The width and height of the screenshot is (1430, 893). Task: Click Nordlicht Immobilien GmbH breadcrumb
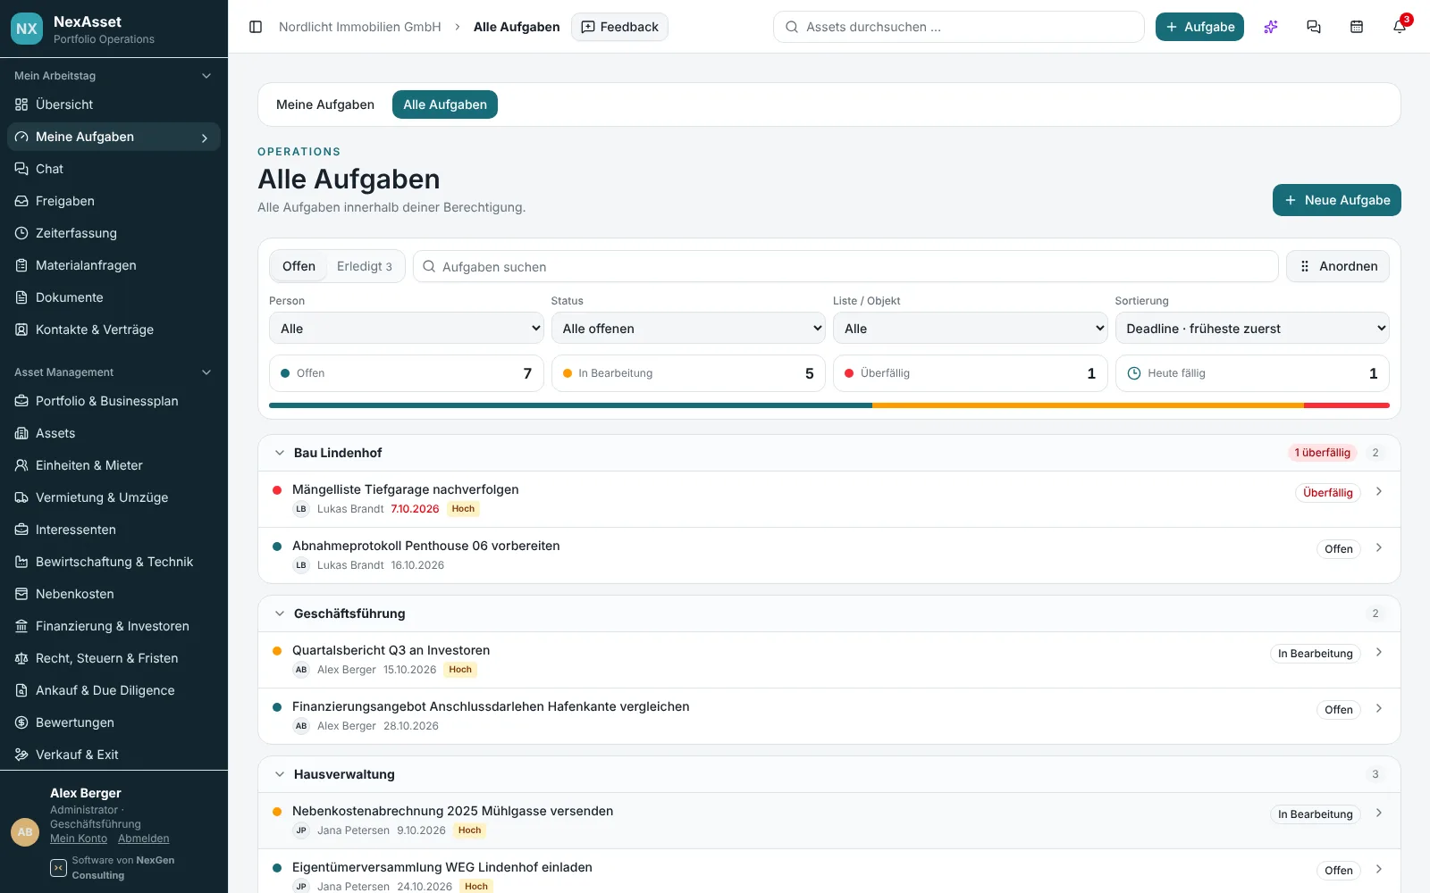pos(360,27)
